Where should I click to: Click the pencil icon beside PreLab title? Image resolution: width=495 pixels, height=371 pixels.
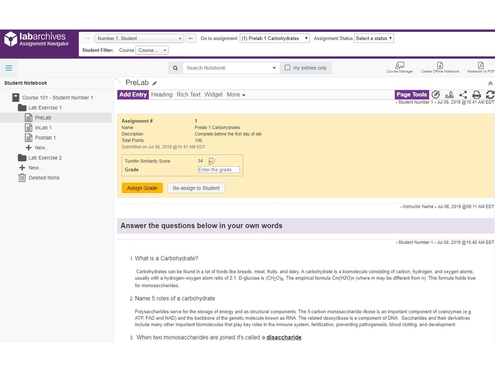[155, 83]
